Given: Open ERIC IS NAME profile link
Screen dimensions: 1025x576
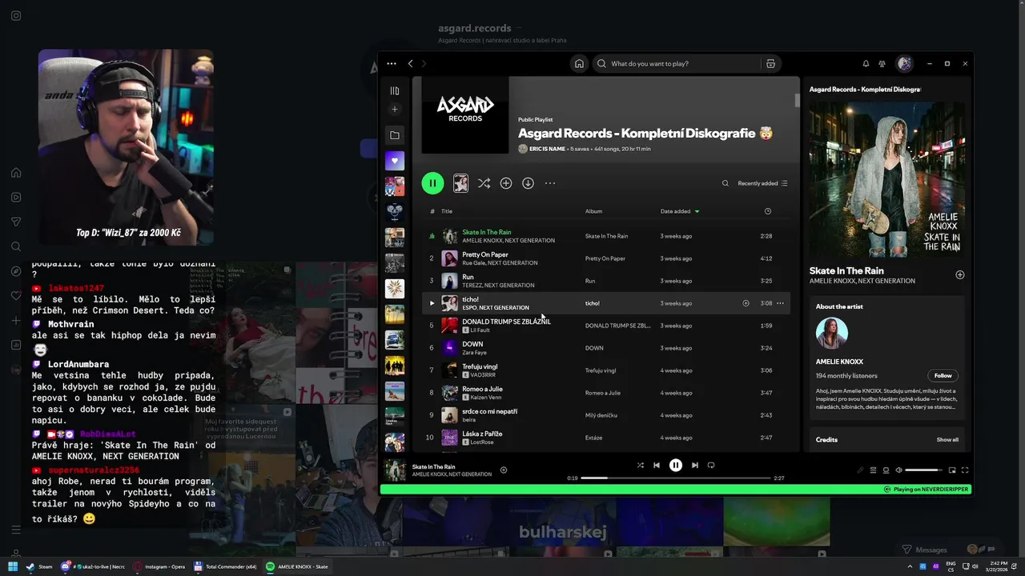Looking at the screenshot, I should click(548, 149).
